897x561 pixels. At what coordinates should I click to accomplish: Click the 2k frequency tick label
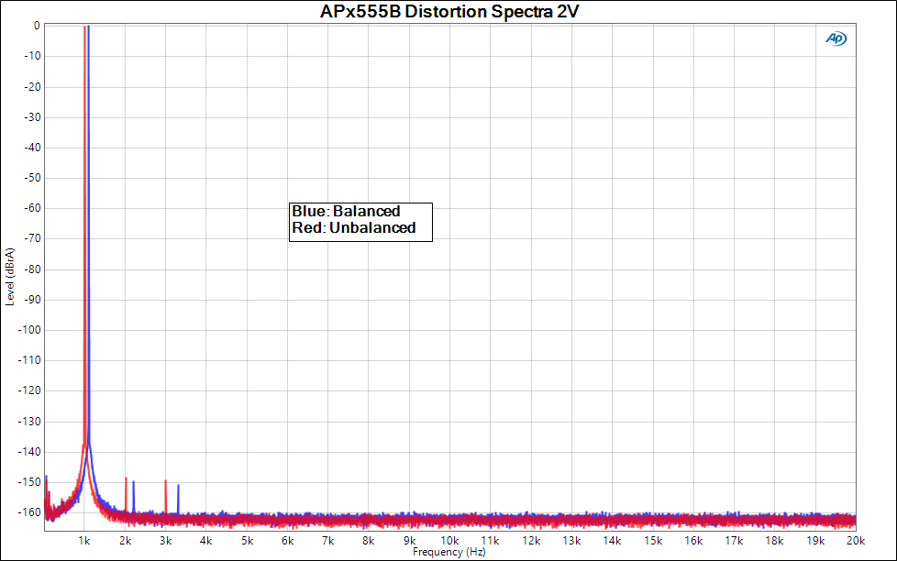pyautogui.click(x=126, y=541)
